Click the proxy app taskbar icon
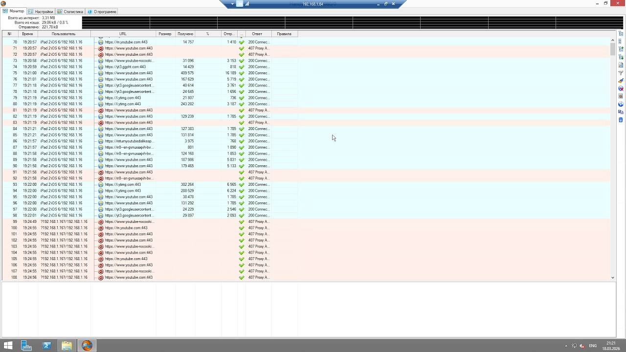Screen dimensions: 626x352 point(87,346)
